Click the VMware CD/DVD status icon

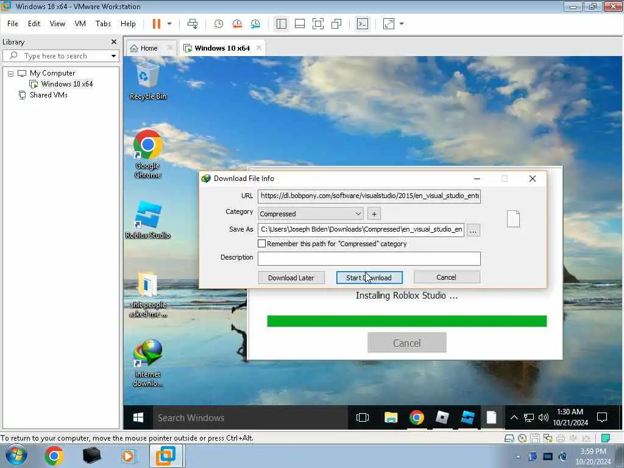tap(522, 439)
